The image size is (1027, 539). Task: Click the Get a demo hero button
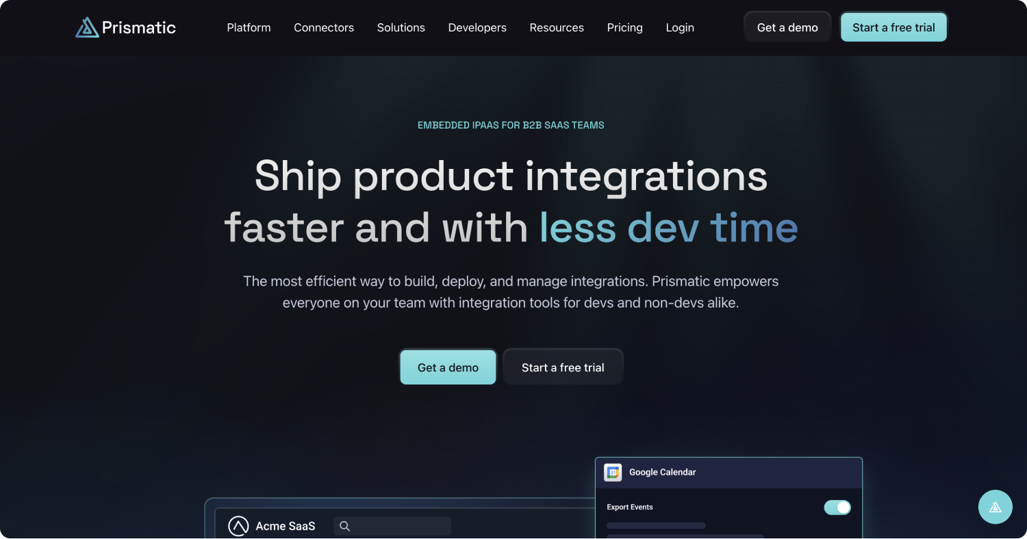[x=447, y=367]
